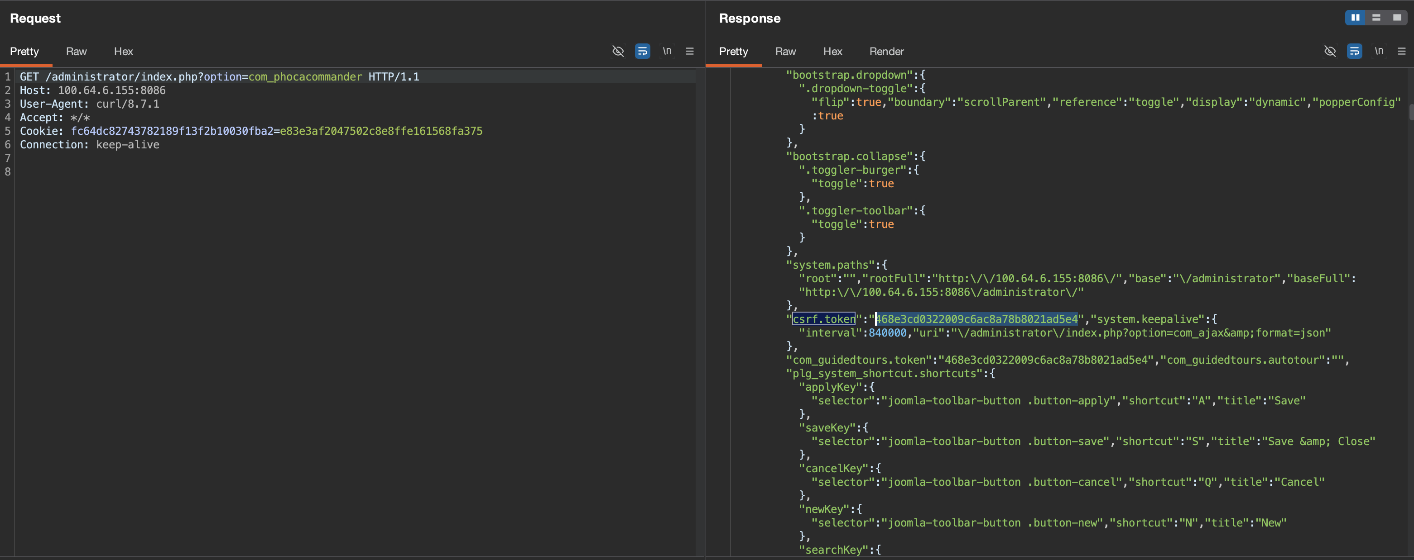Click the cookie name fc64dc82743782189f13f2b10030fba2
The height and width of the screenshot is (560, 1414).
click(x=172, y=131)
